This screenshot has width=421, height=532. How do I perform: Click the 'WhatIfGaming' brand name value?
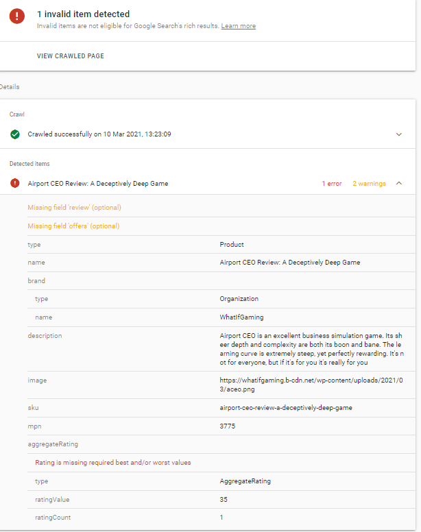(x=241, y=317)
